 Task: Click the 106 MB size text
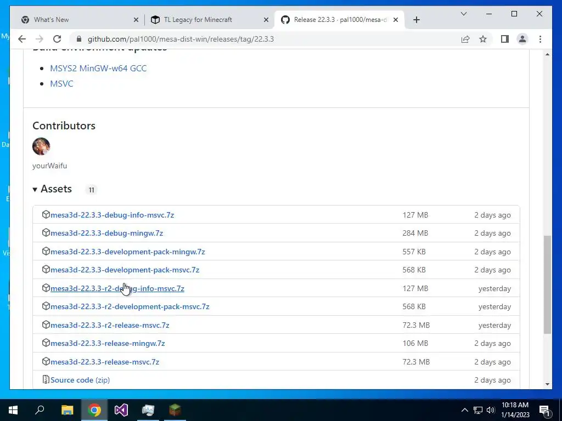[415, 343]
